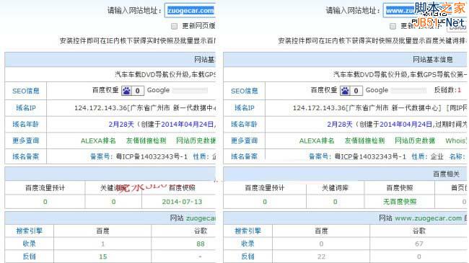469x263 pixels.
Task: Open 更多查询 link in right screenshot
Action: 244,141
